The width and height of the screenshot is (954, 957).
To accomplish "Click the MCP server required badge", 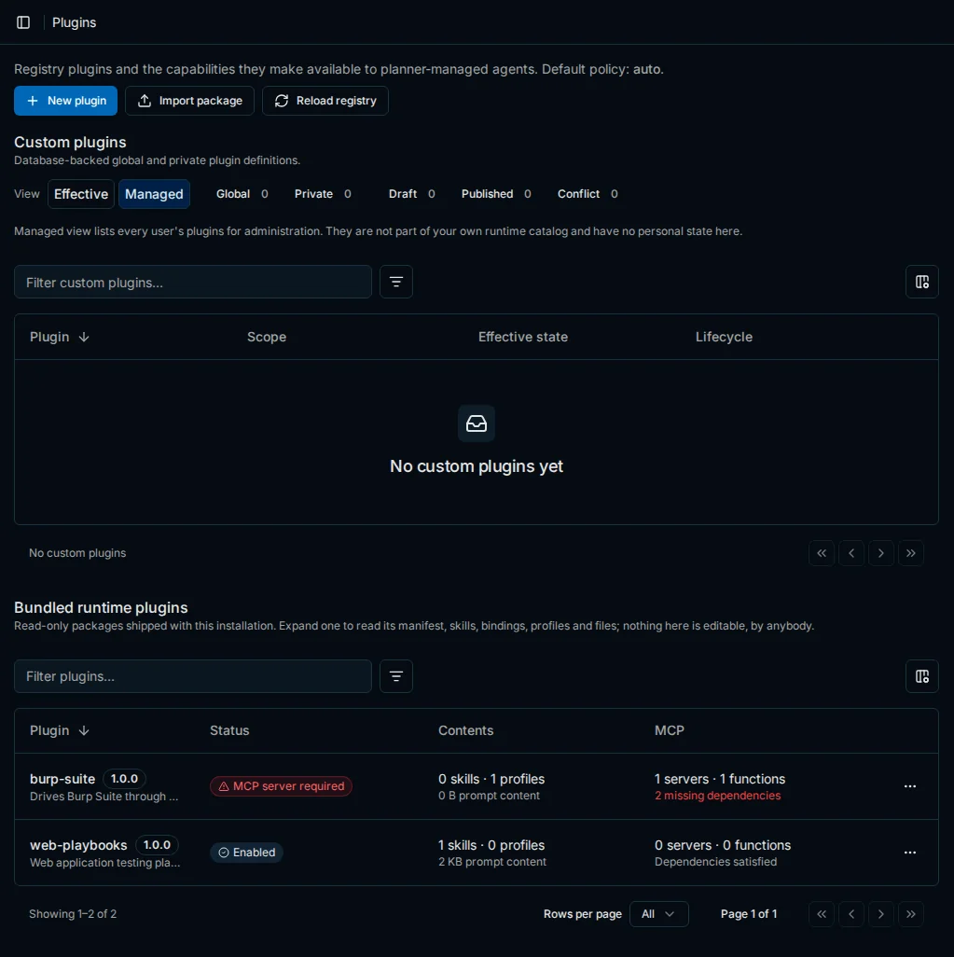I will pyautogui.click(x=281, y=786).
